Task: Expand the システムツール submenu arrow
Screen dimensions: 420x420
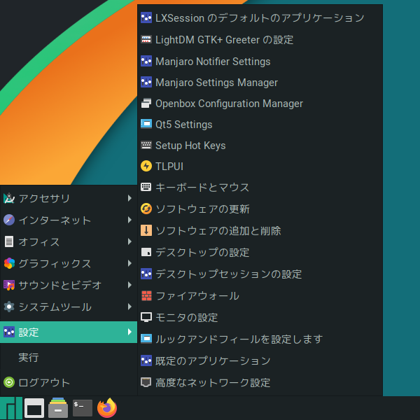Action: point(129,307)
